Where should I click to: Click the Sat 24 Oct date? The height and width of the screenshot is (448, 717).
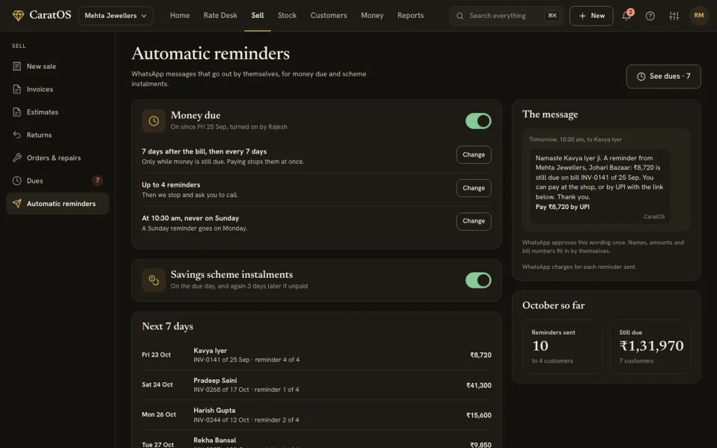coord(157,385)
